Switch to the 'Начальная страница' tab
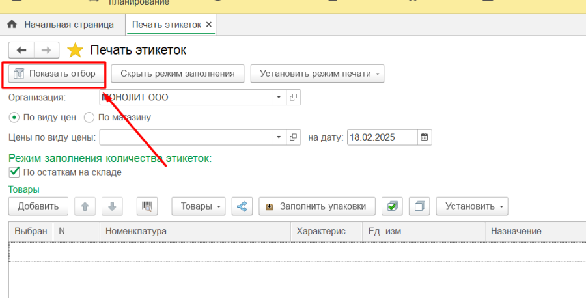 [61, 25]
